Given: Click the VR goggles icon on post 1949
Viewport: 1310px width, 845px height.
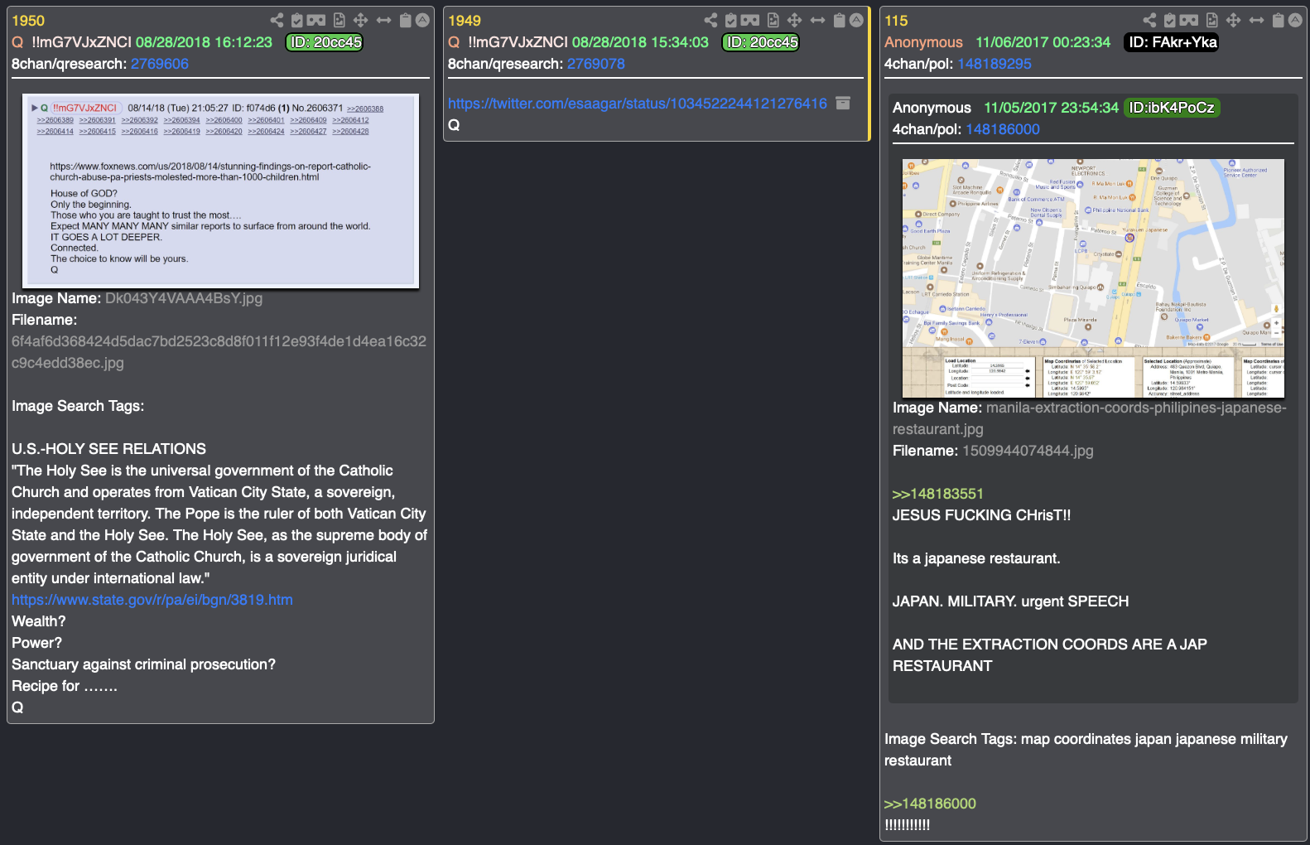Looking at the screenshot, I should click(x=750, y=20).
